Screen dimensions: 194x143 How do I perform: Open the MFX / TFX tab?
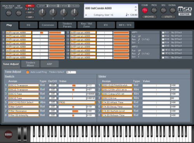[x=125, y=25]
